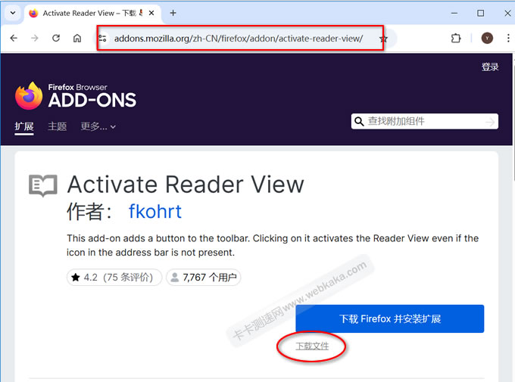Click 下载 Firefox 并安装扩展 button
515x382 pixels.
coord(389,318)
